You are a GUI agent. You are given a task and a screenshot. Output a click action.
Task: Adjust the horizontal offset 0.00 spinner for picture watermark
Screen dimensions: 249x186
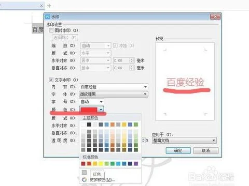[x=132, y=60]
